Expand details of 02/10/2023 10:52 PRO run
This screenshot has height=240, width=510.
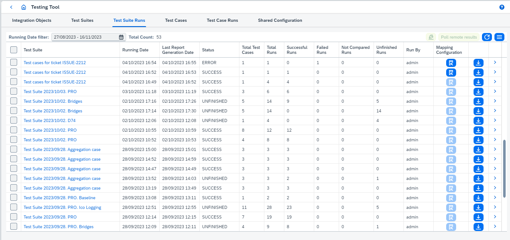[495, 140]
